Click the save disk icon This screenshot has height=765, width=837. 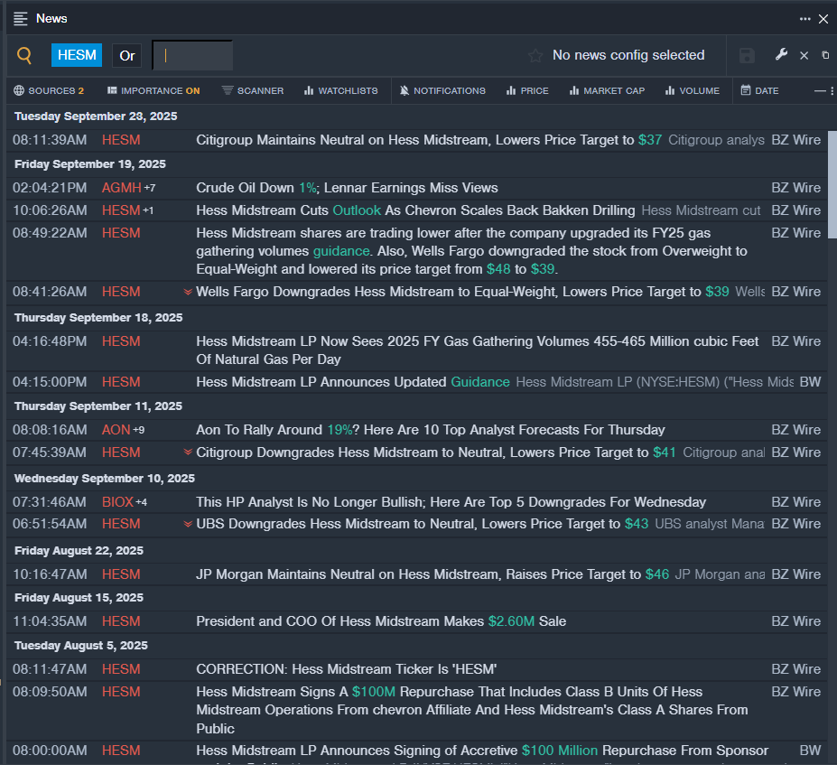(747, 56)
